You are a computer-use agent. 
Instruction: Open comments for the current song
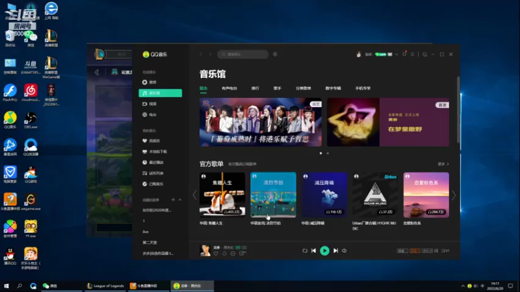click(242, 254)
